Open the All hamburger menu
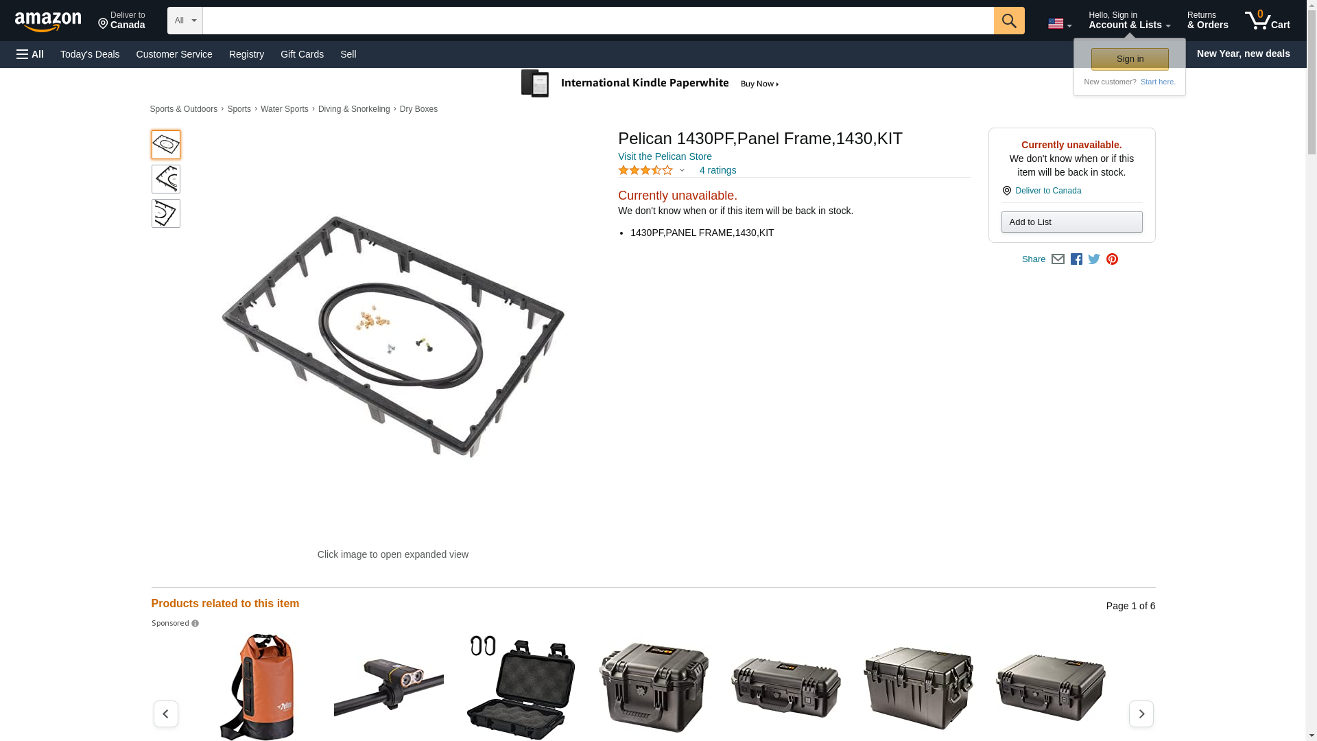This screenshot has height=741, width=1317. pyautogui.click(x=30, y=54)
